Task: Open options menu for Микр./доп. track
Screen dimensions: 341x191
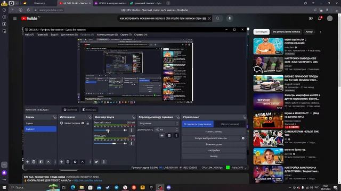Action: point(132,143)
